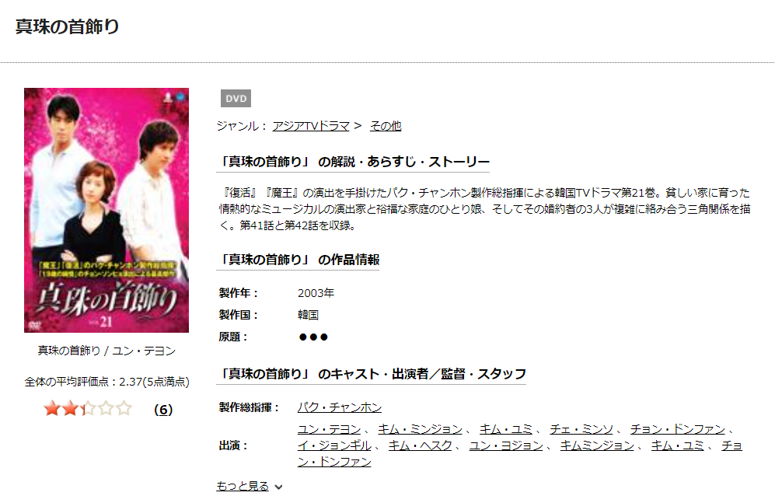The width and height of the screenshot is (775, 503).
Task: Click the 真珠の首飾り page title heading
Action: click(67, 26)
